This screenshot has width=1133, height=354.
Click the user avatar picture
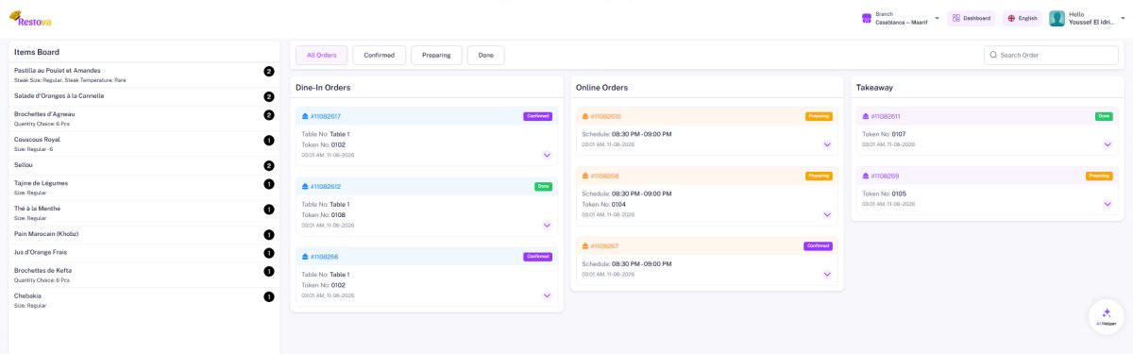coord(1057,18)
